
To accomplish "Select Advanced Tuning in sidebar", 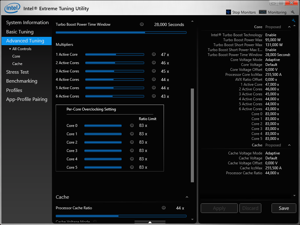I will pyautogui.click(x=27, y=41).
